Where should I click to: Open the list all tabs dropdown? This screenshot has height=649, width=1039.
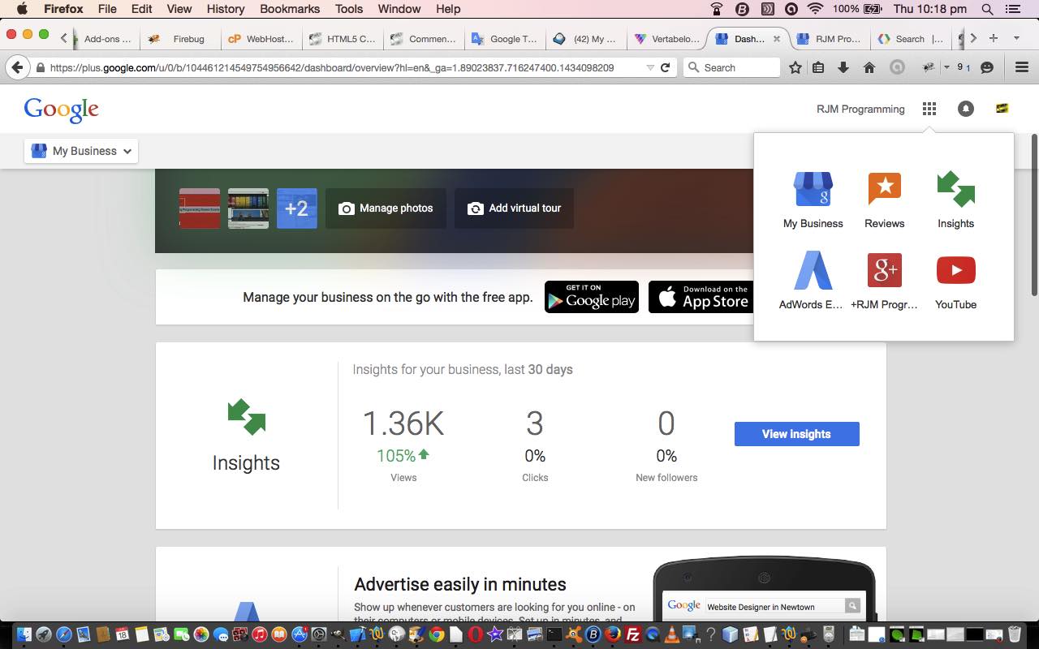(x=1016, y=38)
